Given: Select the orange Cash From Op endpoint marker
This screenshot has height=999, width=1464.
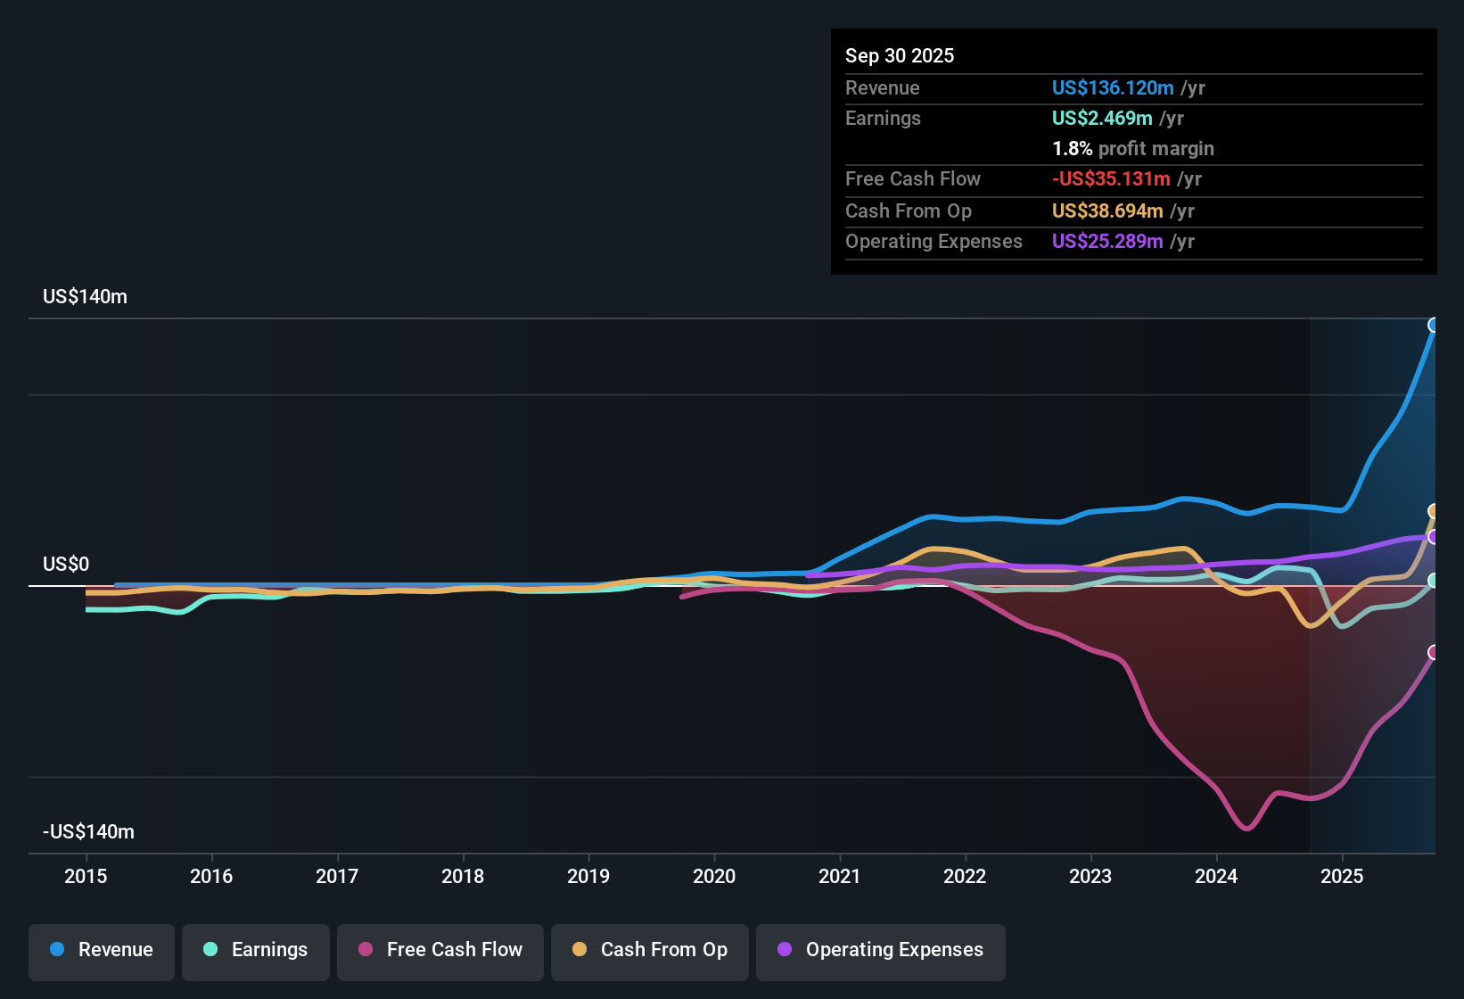Looking at the screenshot, I should (x=1435, y=510).
